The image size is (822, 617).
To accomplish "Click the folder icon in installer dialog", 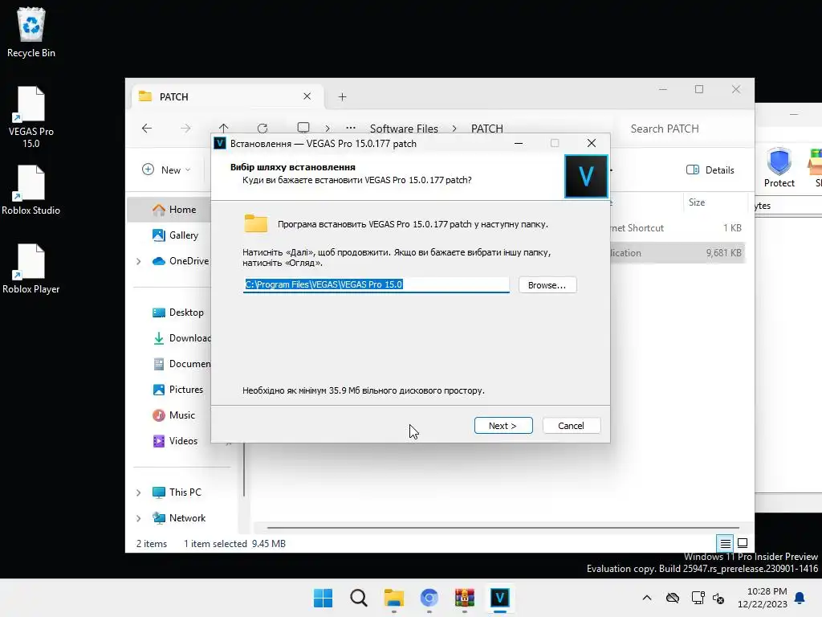I will point(256,223).
